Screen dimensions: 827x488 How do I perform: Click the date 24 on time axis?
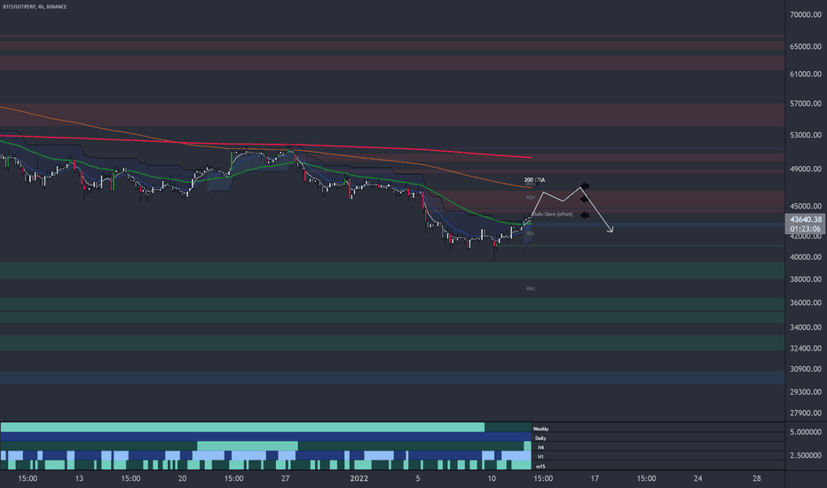pyautogui.click(x=697, y=478)
